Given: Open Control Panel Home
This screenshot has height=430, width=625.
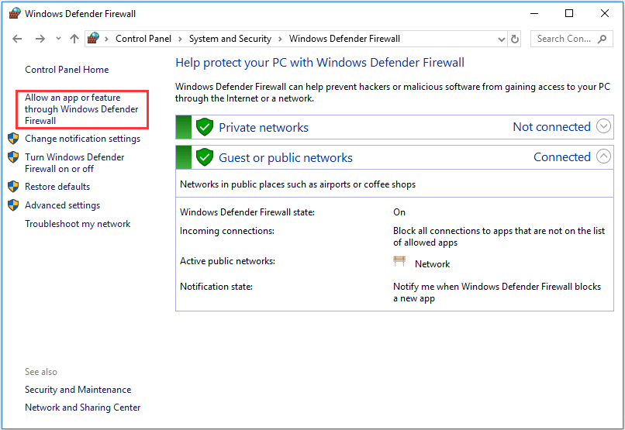Looking at the screenshot, I should [x=67, y=70].
